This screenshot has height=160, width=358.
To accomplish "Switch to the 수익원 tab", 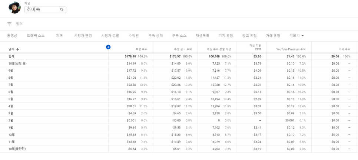I will point(133,36).
